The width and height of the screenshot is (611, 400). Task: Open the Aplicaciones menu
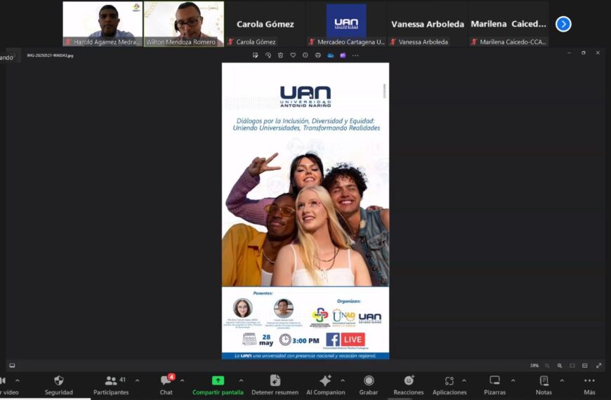pyautogui.click(x=449, y=381)
